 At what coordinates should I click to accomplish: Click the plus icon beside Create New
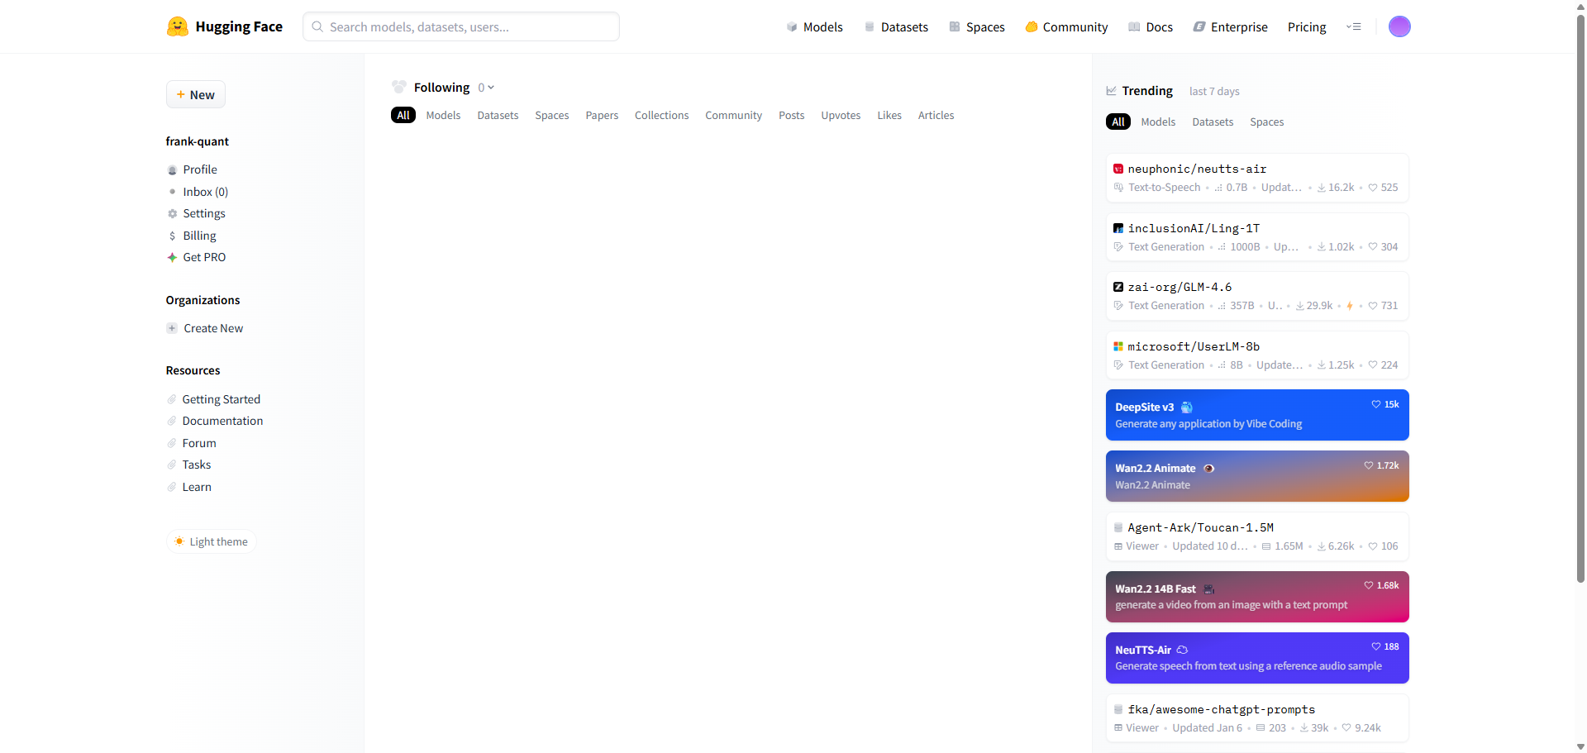tap(172, 328)
